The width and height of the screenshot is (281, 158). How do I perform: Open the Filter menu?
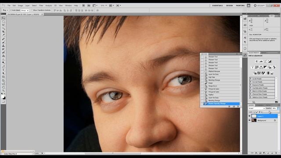tap(41, 6)
